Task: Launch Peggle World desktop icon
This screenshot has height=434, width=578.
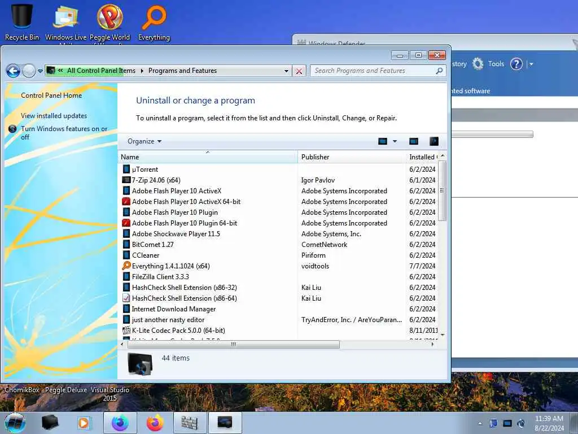Action: pos(110,22)
